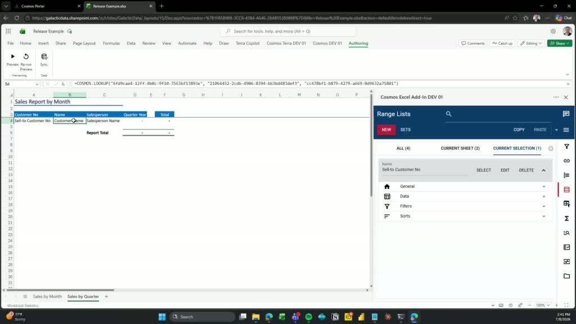Image resolution: width=576 pixels, height=324 pixels.
Task: Click the zoom in plus in status bar
Action: coord(556,305)
